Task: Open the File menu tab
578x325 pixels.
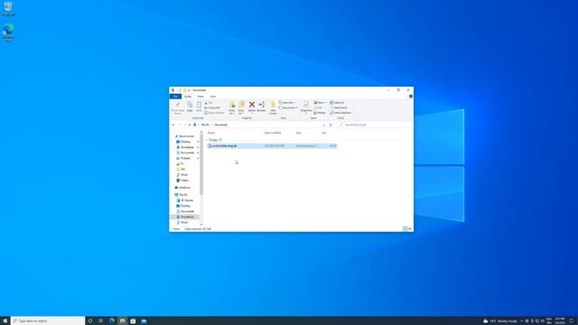Action: pos(175,97)
